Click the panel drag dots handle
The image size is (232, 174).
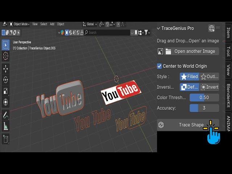[x=218, y=28]
